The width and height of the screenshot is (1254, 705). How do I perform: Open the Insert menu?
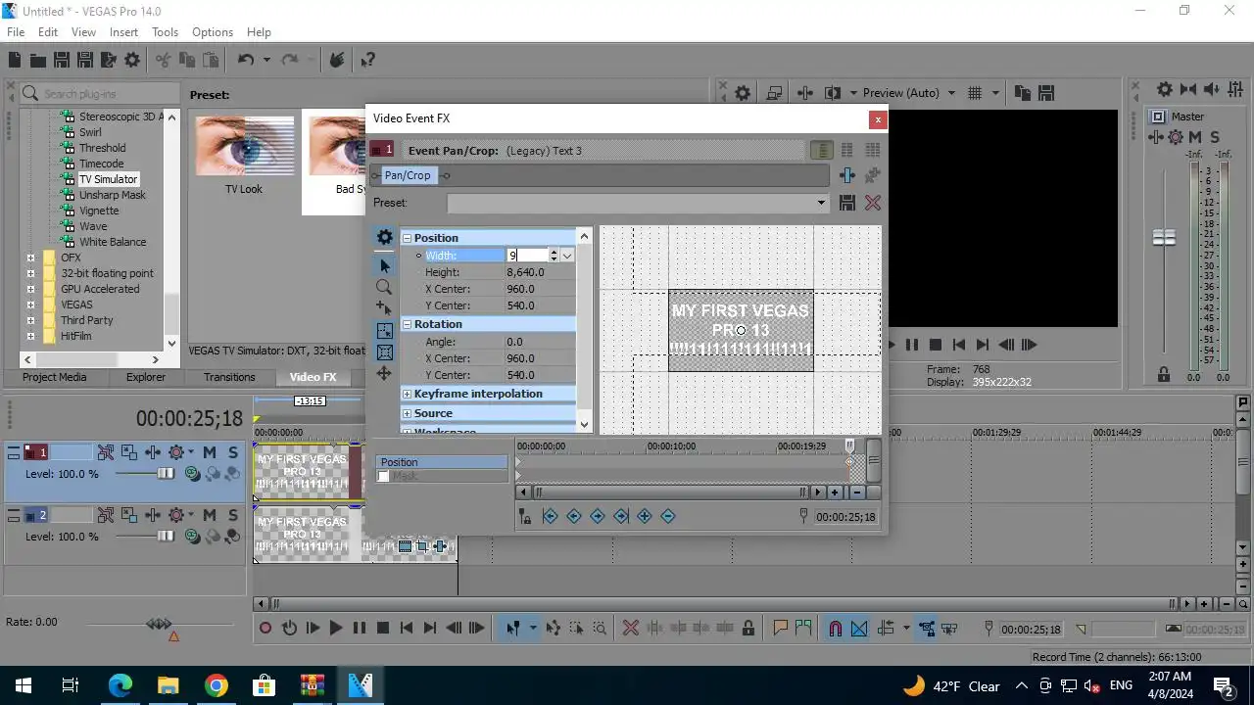123,32
